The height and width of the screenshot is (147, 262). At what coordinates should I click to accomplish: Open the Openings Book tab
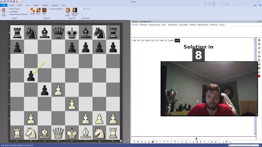click(x=203, y=25)
